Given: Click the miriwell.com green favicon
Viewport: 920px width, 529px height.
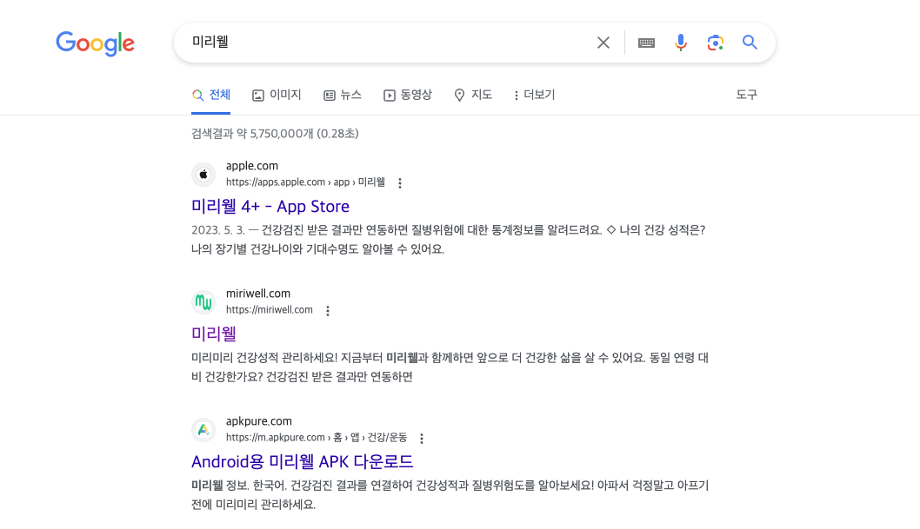Looking at the screenshot, I should (x=203, y=301).
